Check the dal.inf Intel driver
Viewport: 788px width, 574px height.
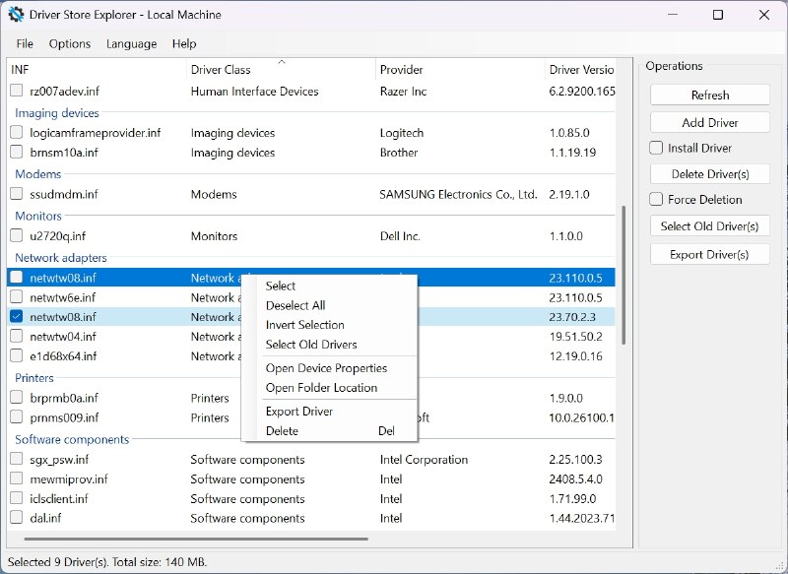[15, 518]
